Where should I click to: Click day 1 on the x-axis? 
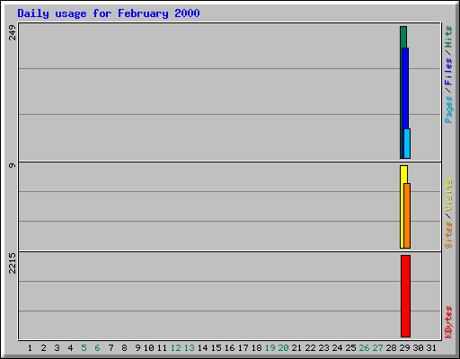(30, 348)
